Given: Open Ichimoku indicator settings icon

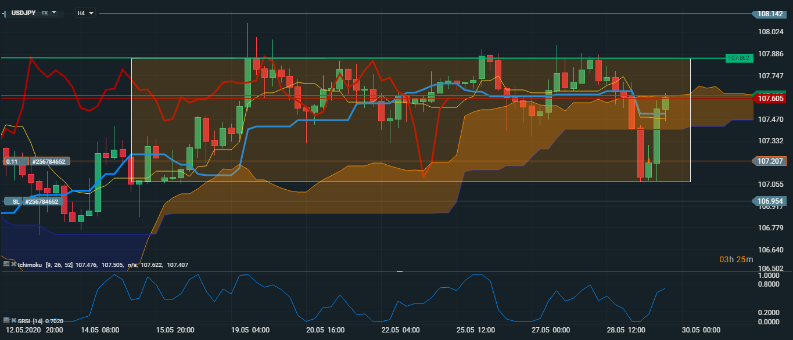Looking at the screenshot, I should pyautogui.click(x=6, y=264).
